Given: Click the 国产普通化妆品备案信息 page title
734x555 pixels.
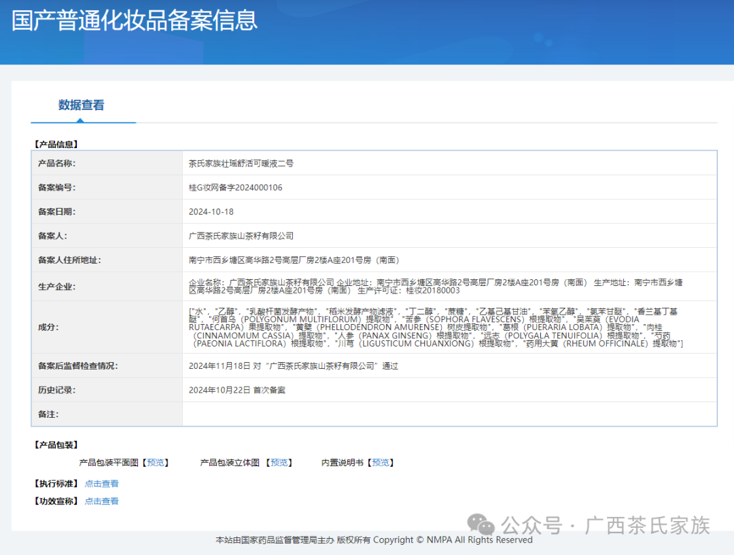Looking at the screenshot, I should [135, 20].
